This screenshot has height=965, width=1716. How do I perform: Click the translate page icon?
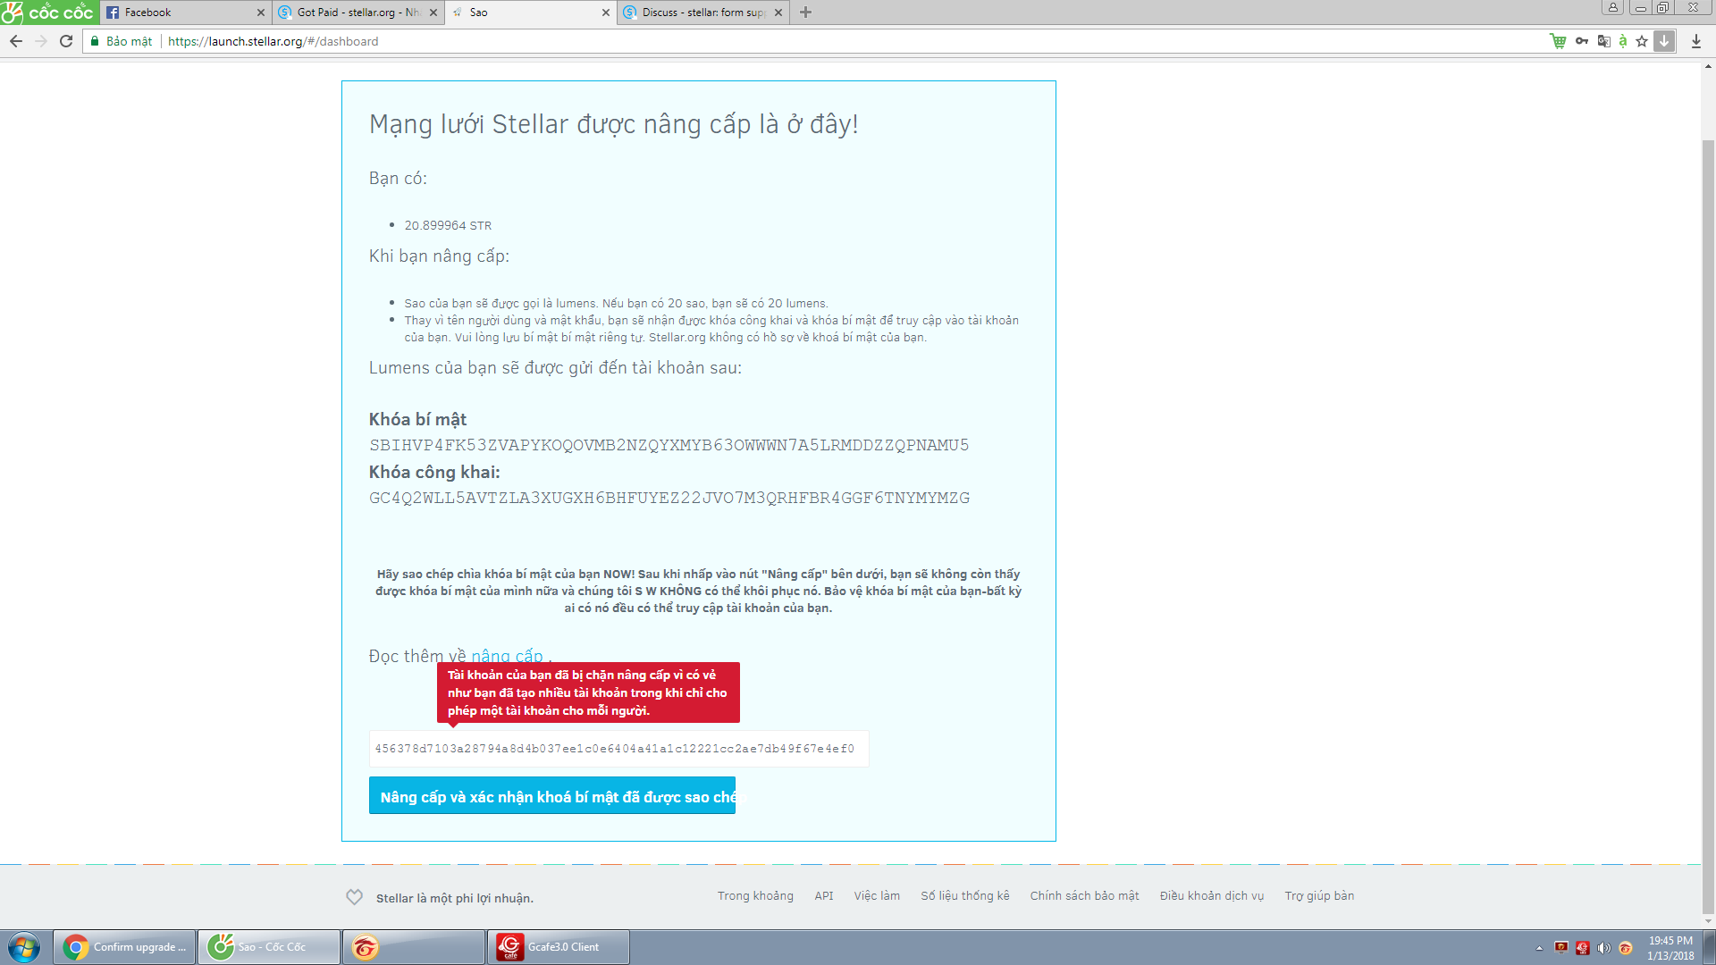(1603, 41)
